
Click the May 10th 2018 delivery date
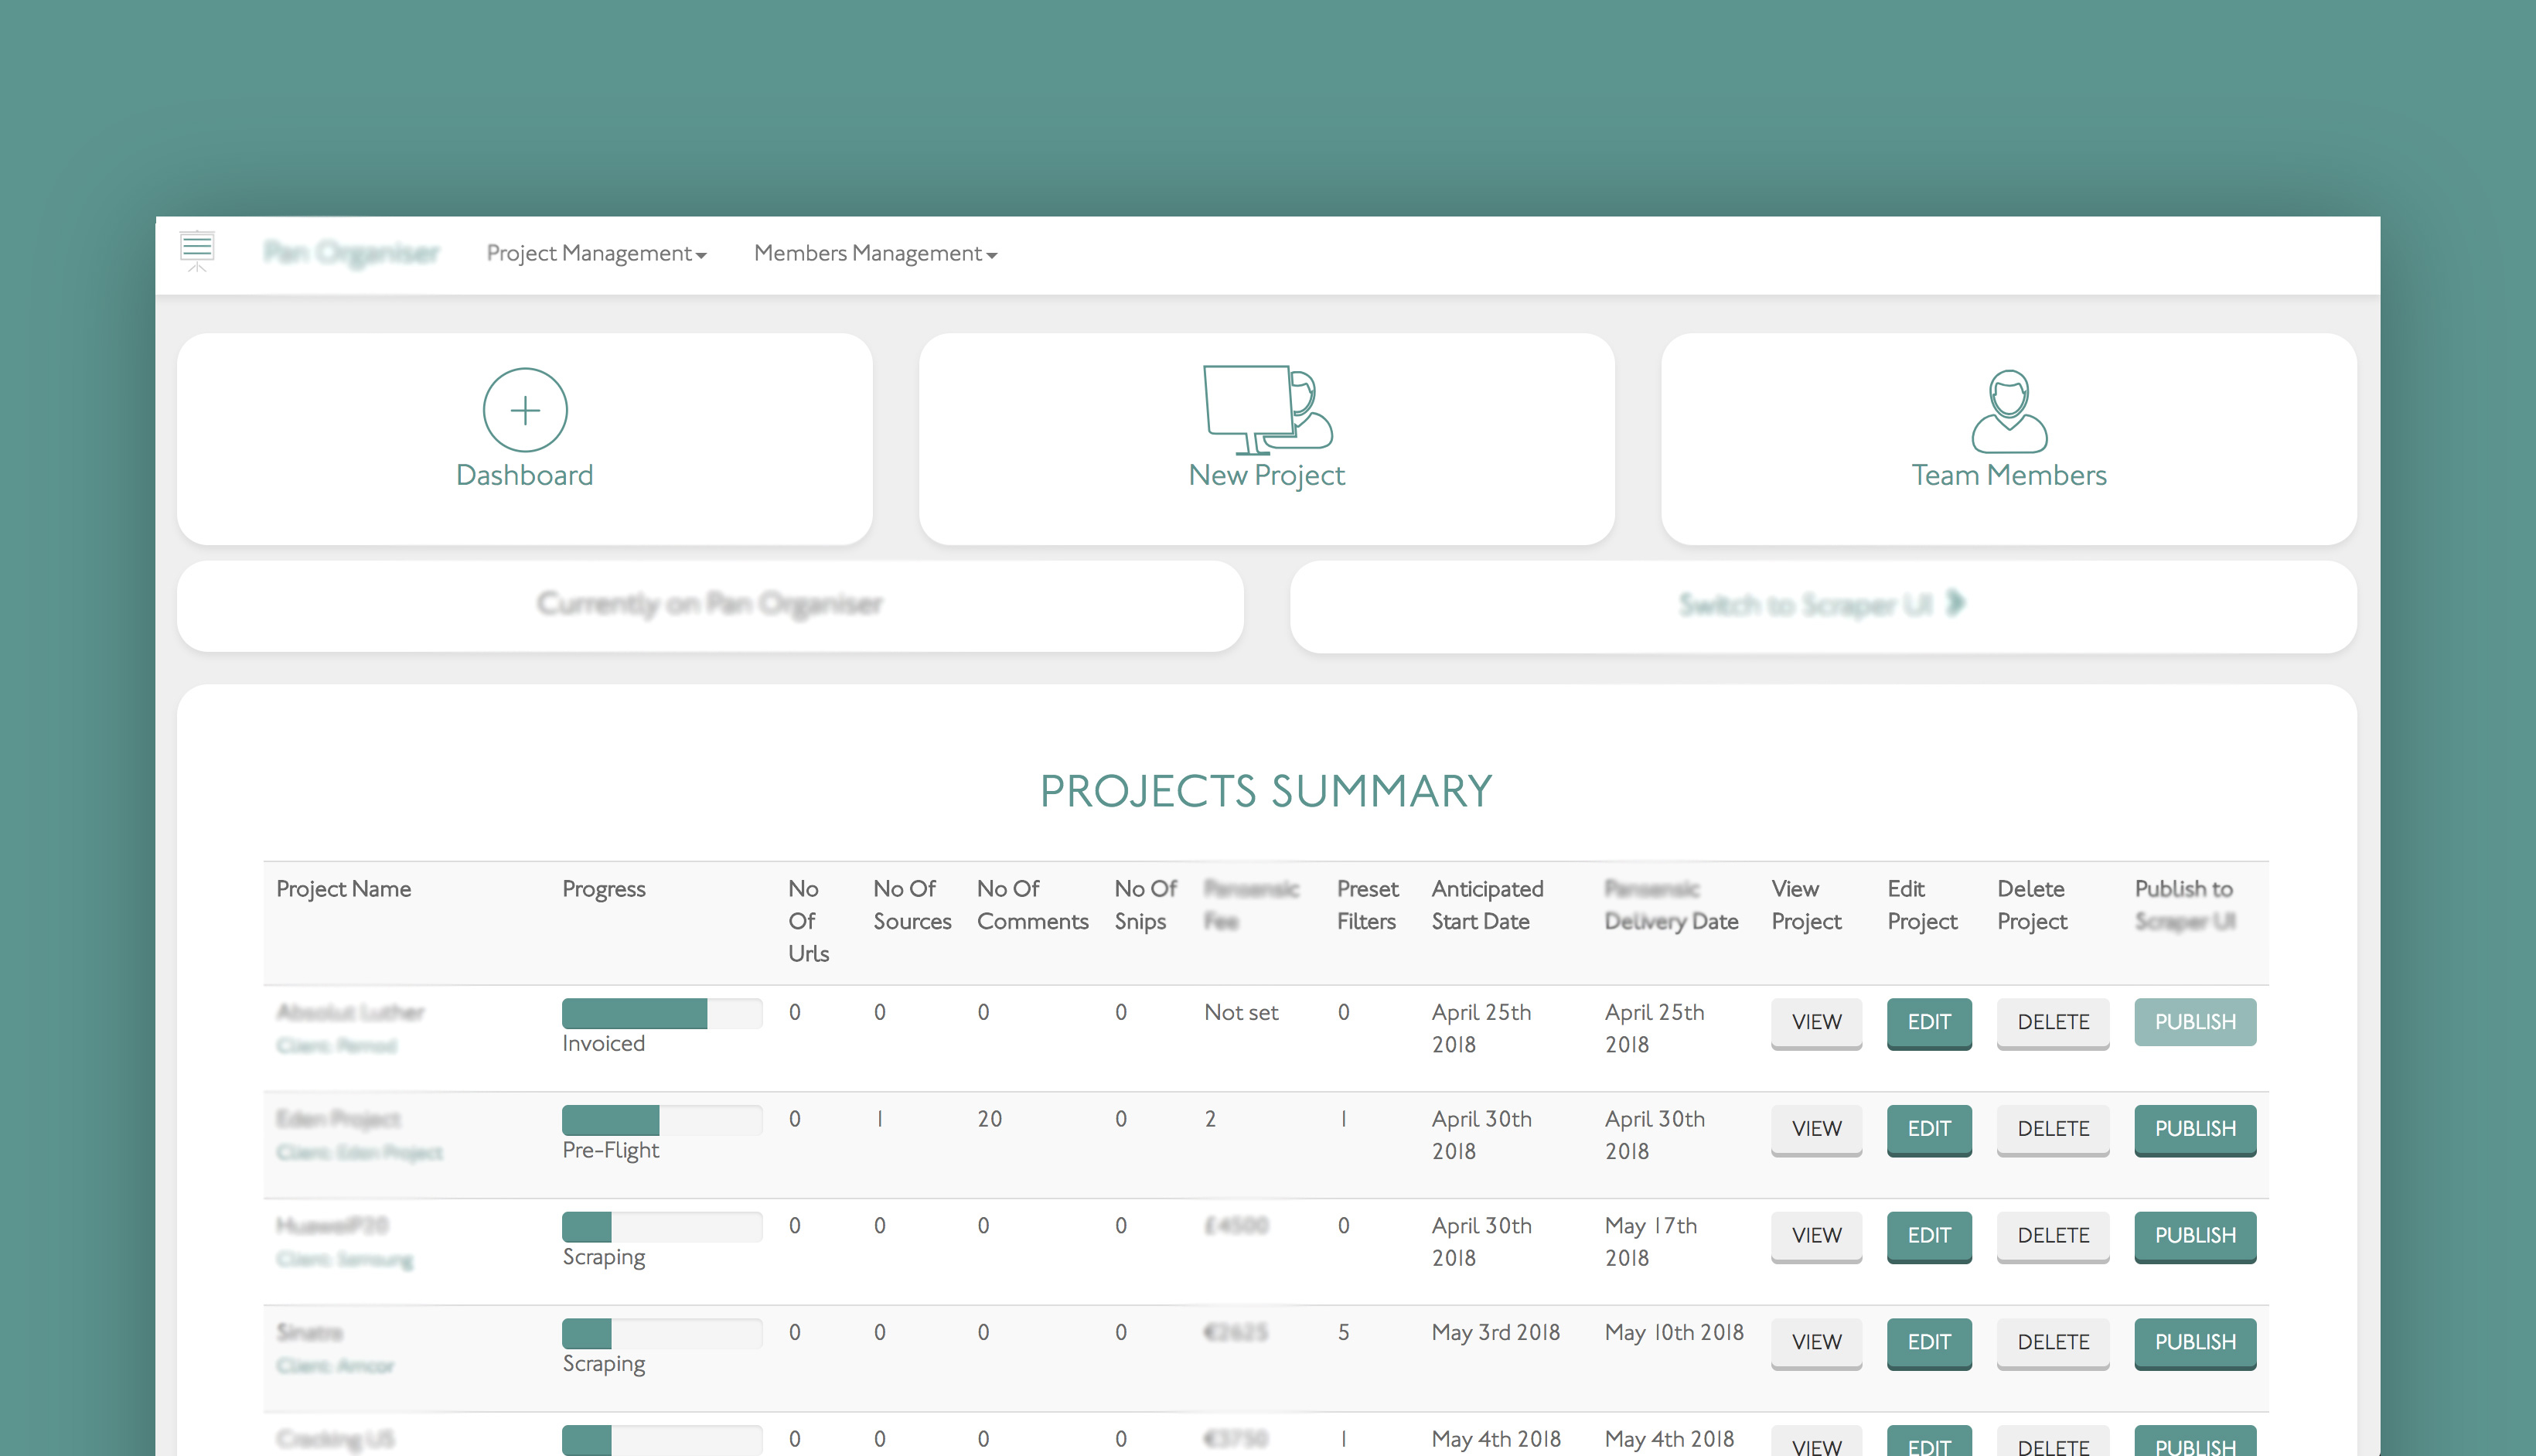tap(1675, 1332)
